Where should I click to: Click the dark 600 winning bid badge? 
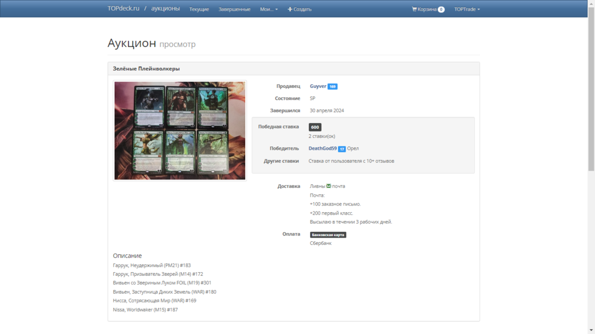click(315, 127)
